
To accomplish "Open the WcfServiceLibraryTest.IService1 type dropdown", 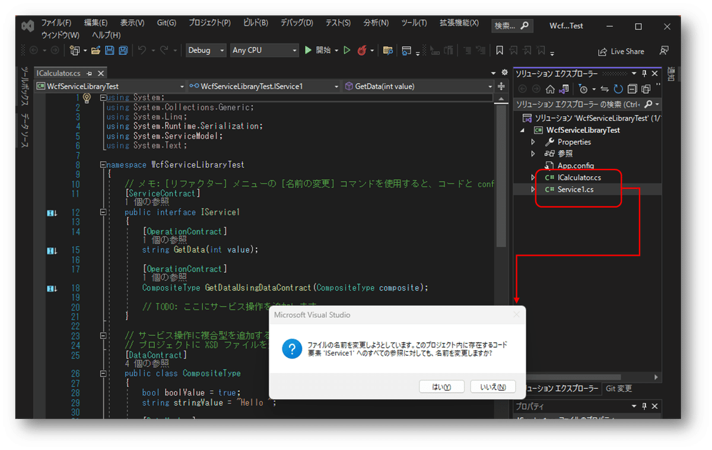I will [264, 86].
